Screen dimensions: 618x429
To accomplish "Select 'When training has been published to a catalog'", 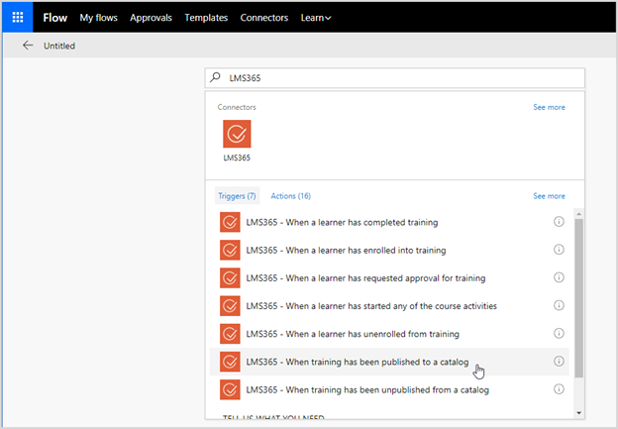I will coord(389,362).
